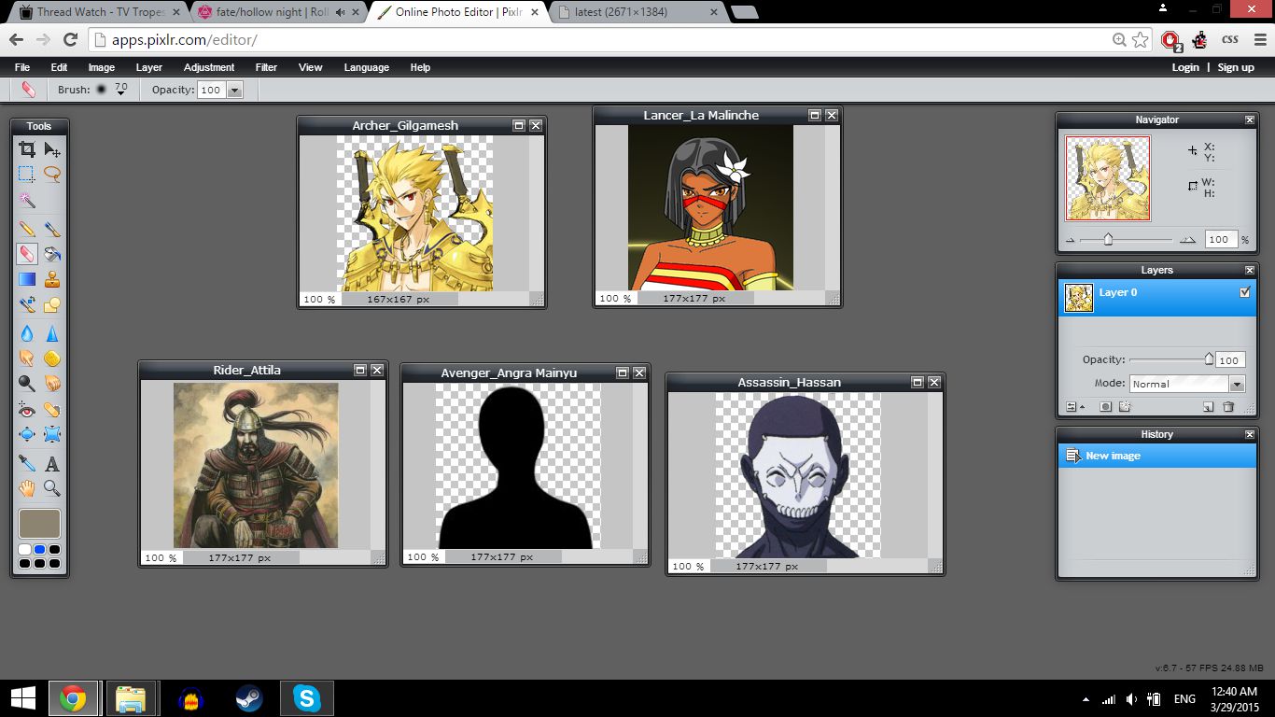1275x717 pixels.
Task: Open the Layer menu
Action: point(149,67)
